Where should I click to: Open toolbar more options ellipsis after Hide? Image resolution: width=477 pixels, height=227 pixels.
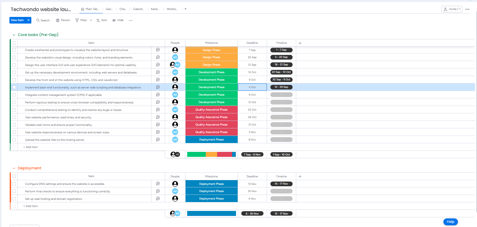(131, 20)
